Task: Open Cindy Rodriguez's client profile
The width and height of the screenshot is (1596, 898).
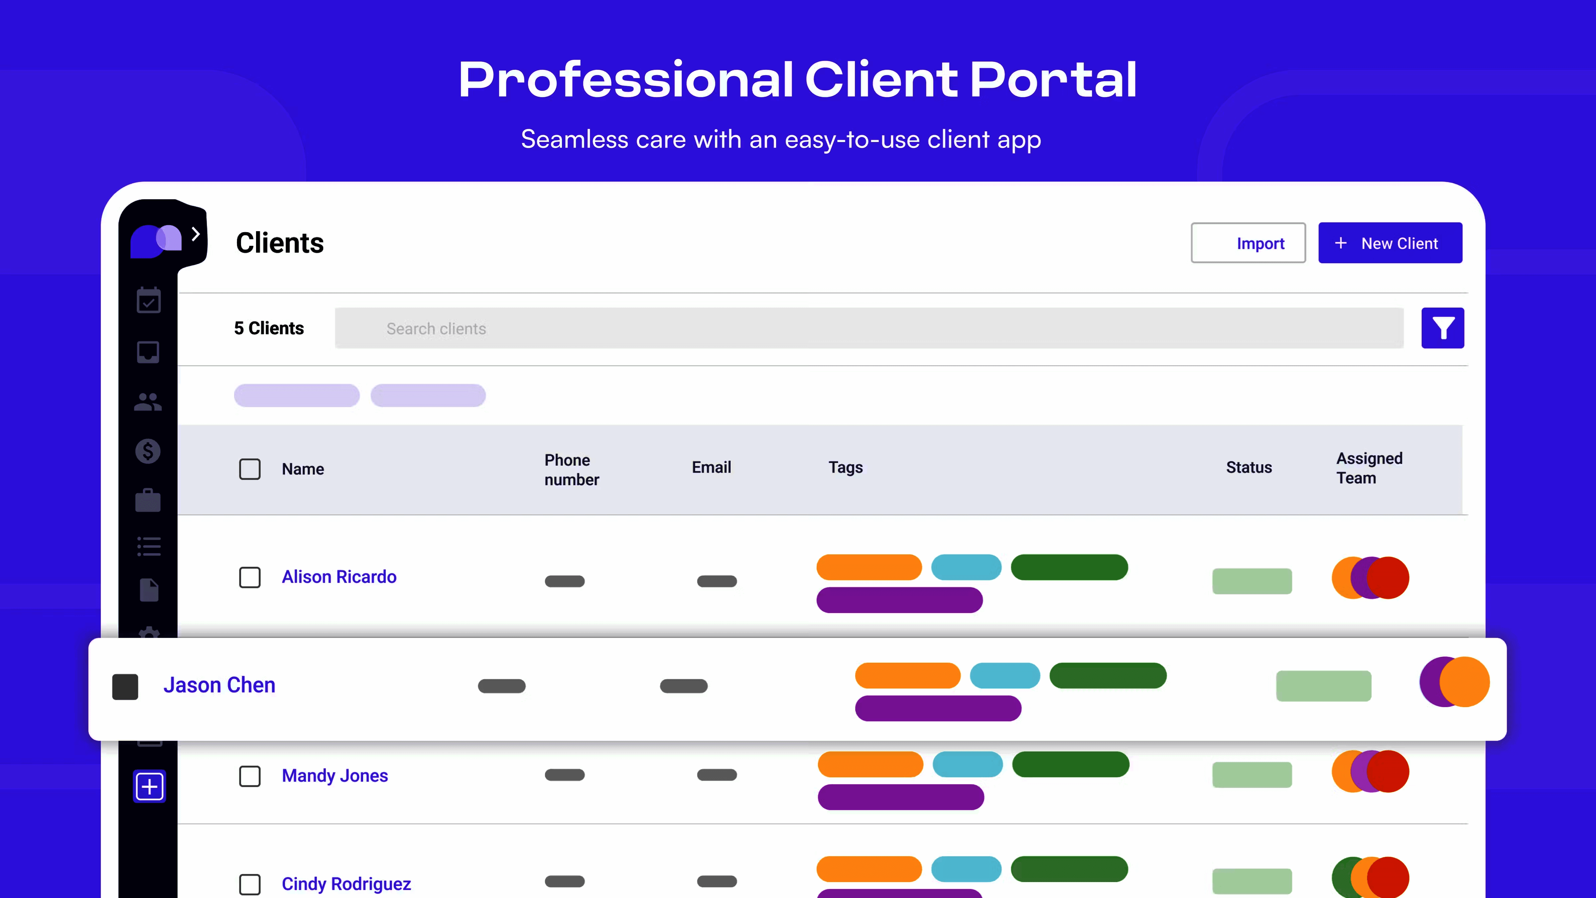Action: click(346, 883)
